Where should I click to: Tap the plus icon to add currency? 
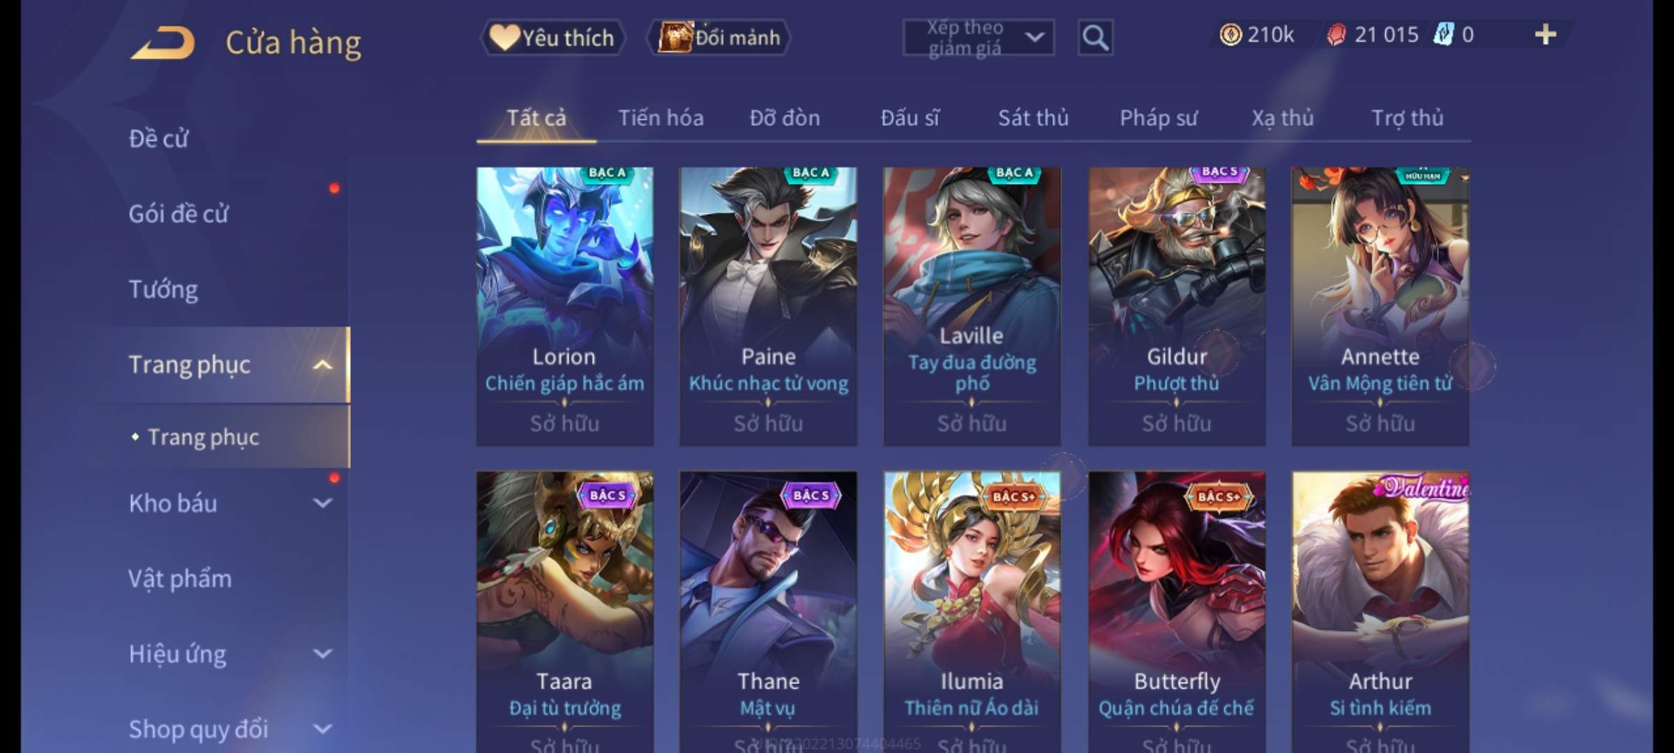click(x=1546, y=34)
